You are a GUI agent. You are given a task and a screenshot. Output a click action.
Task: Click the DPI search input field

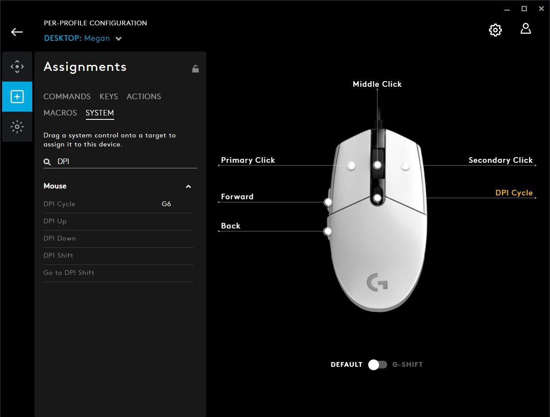125,161
